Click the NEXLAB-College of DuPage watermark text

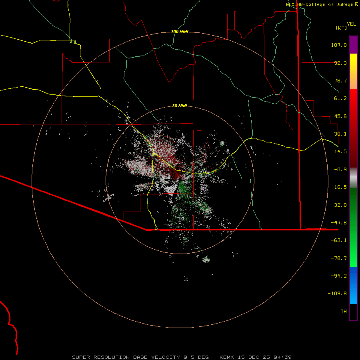(322, 4)
